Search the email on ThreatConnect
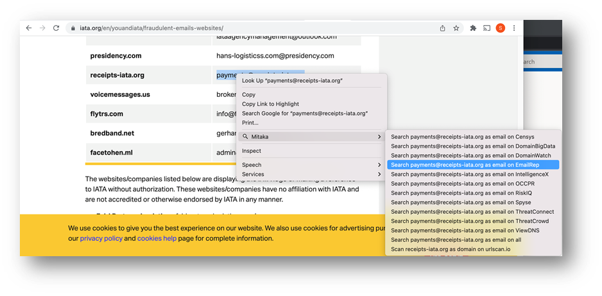Viewport: 602px width, 296px height. pos(473,211)
